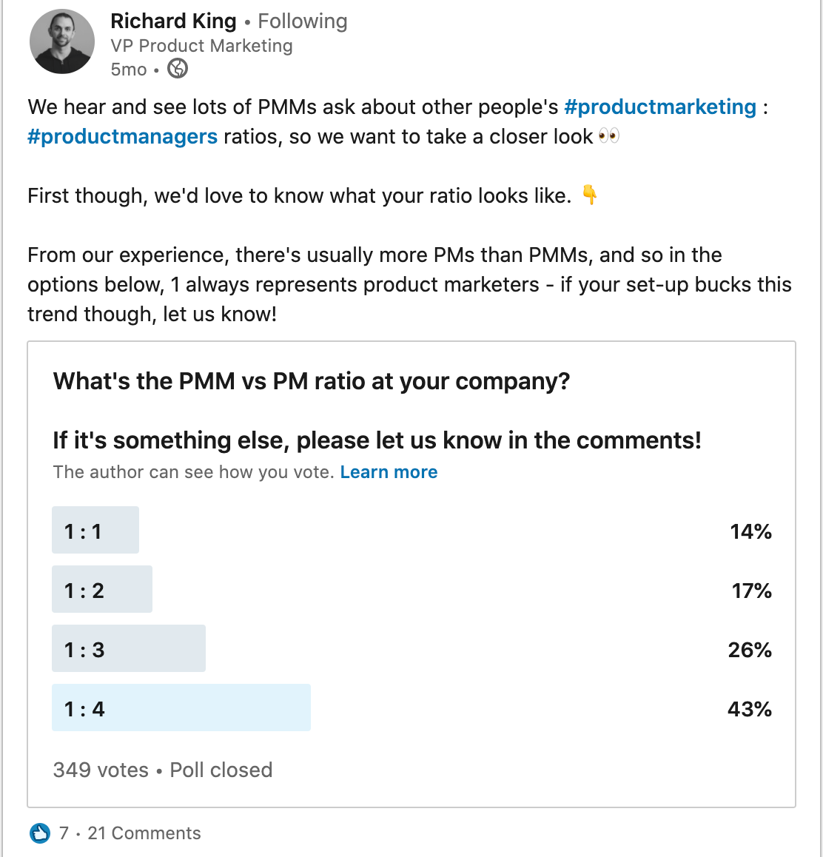This screenshot has height=857, width=823.
Task: Select the 1 : 1 poll option
Action: coord(95,531)
